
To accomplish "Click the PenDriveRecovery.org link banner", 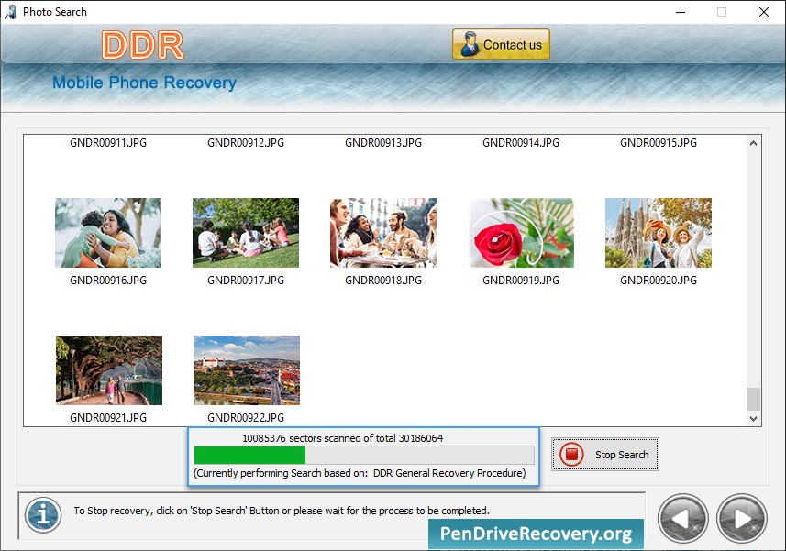I will pos(536,534).
